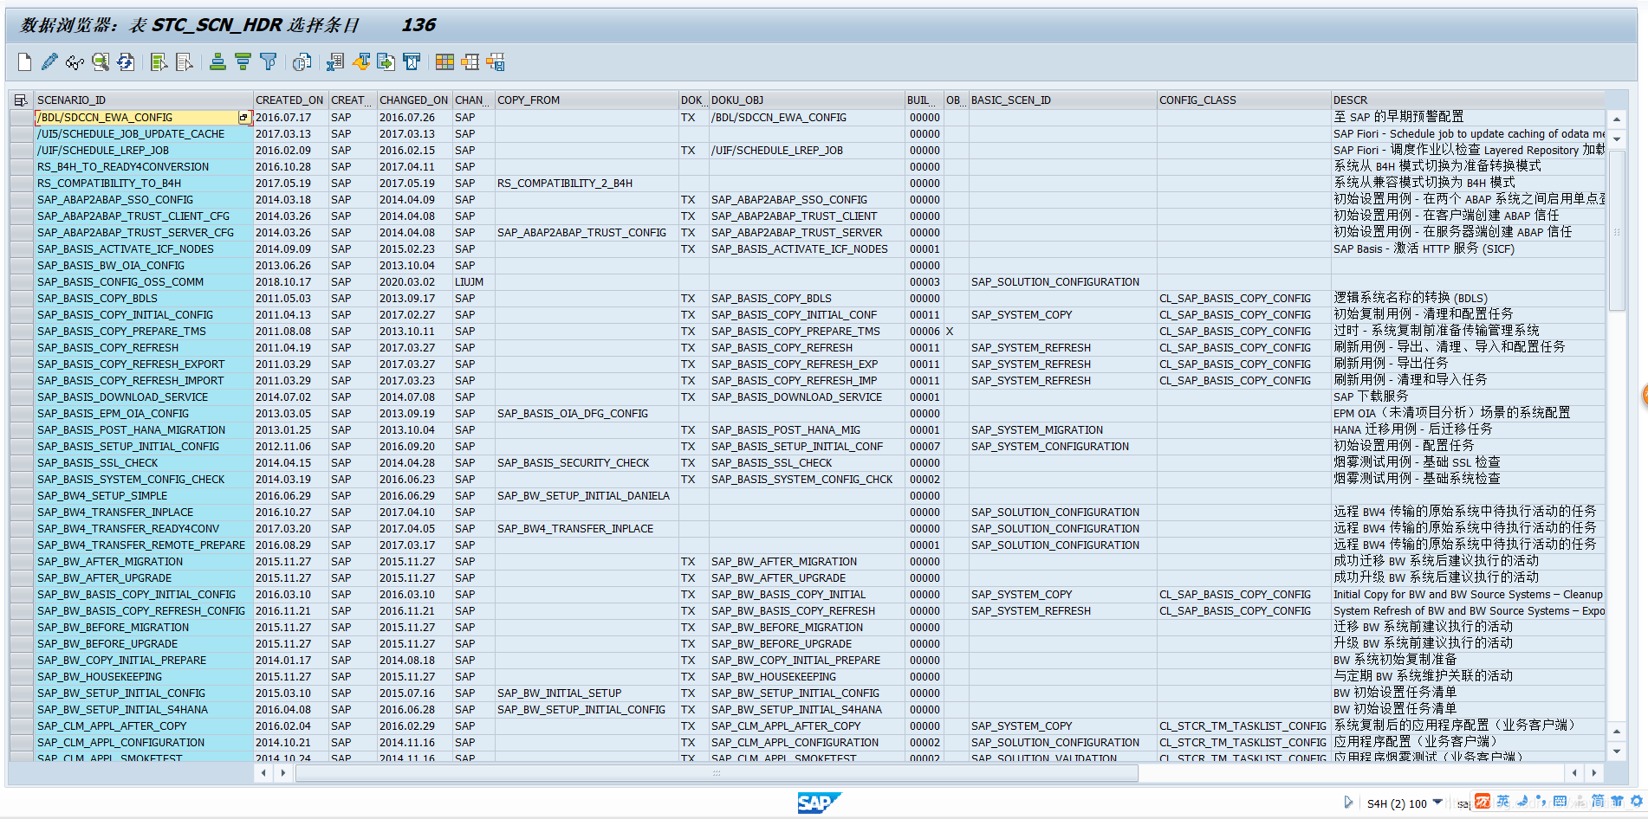Open search help on /BDL/SDCCN_EWA_CONFIG cell

(243, 118)
